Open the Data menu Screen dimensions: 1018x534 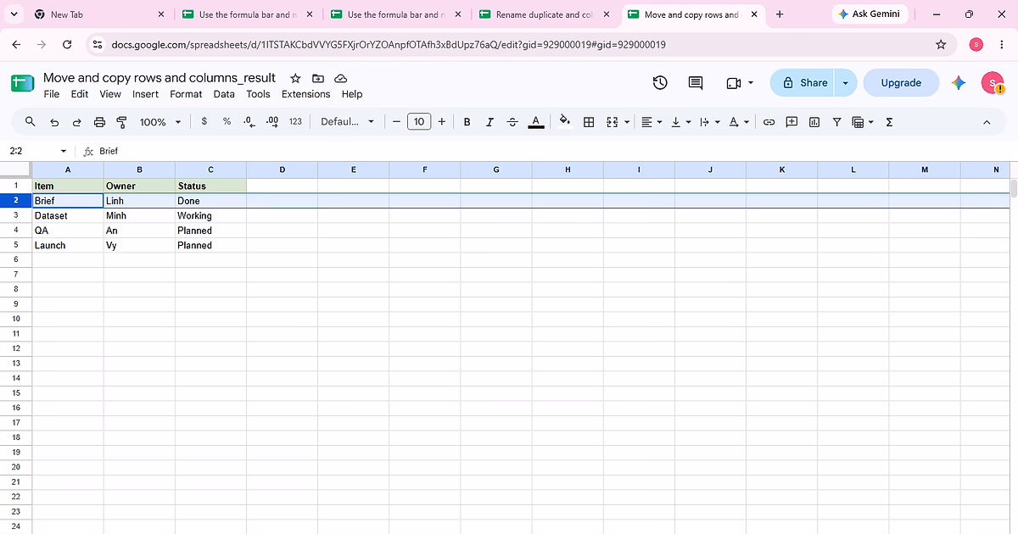[x=224, y=94]
